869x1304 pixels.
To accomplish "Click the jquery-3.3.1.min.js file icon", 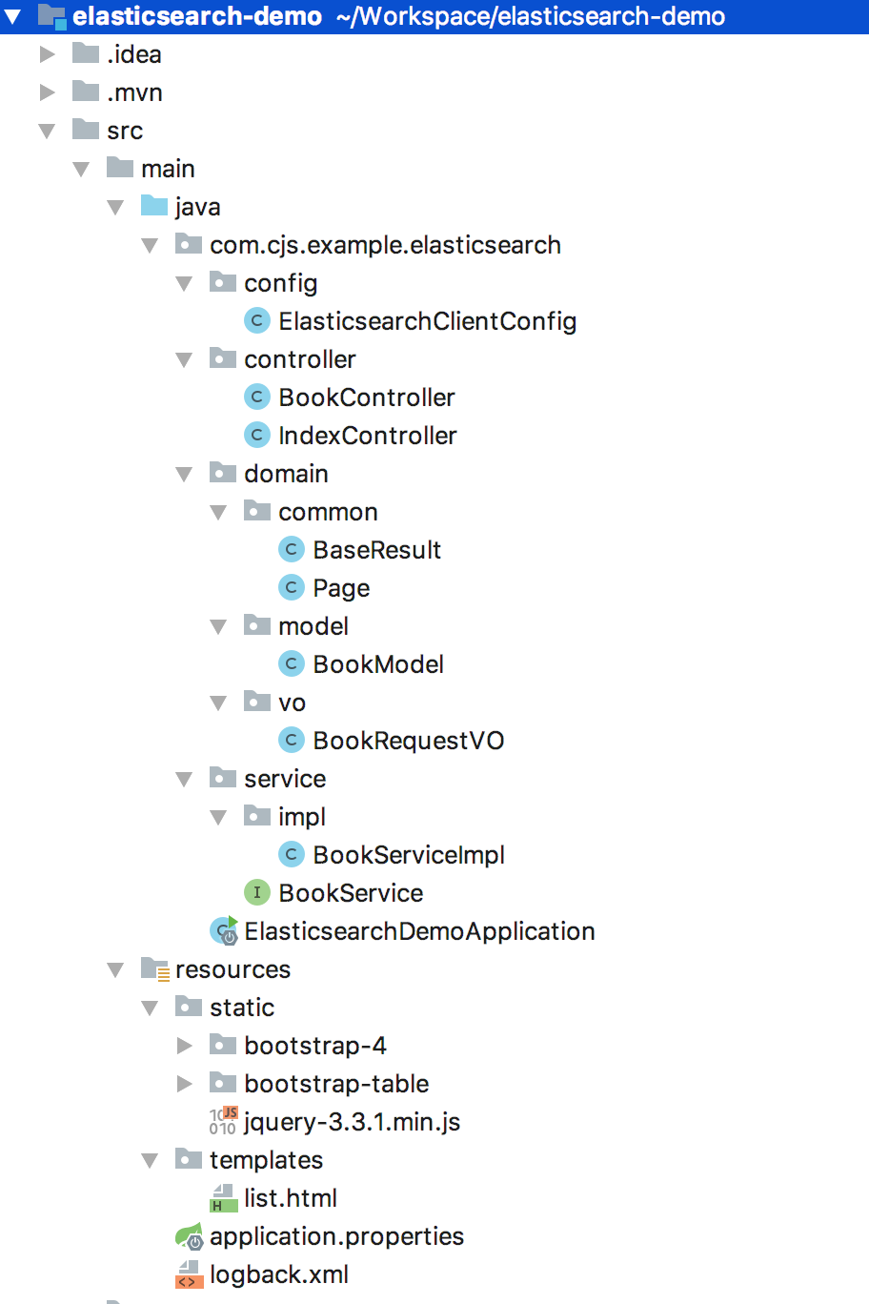I will [222, 1122].
